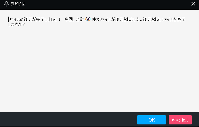199x127 pixels.
Task: Click the お知らせ title text
Action: point(18,4)
